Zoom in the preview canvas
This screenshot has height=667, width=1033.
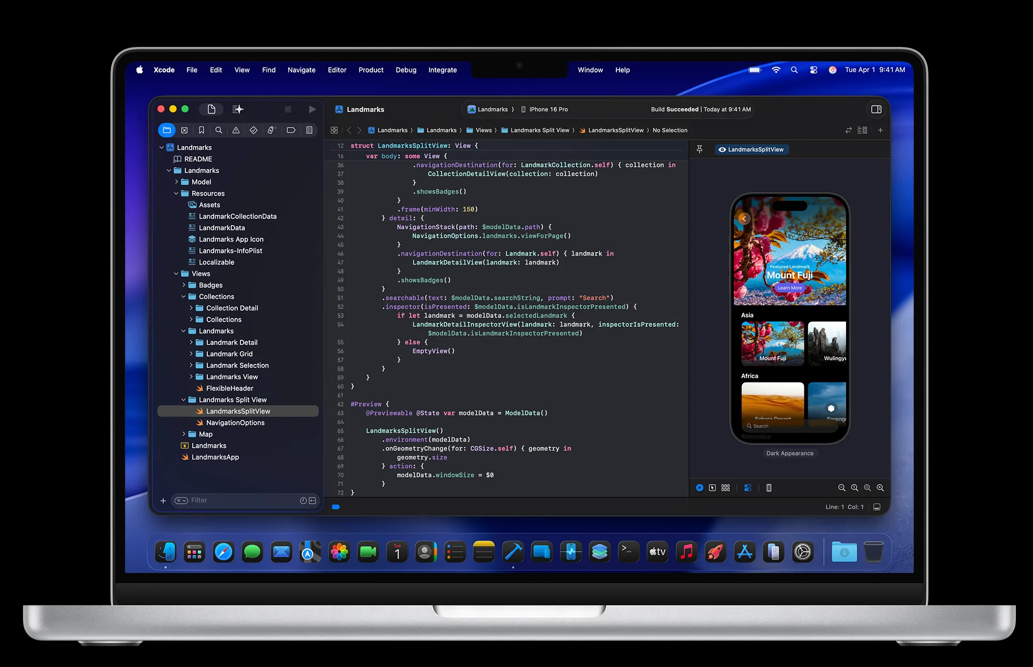pyautogui.click(x=880, y=488)
